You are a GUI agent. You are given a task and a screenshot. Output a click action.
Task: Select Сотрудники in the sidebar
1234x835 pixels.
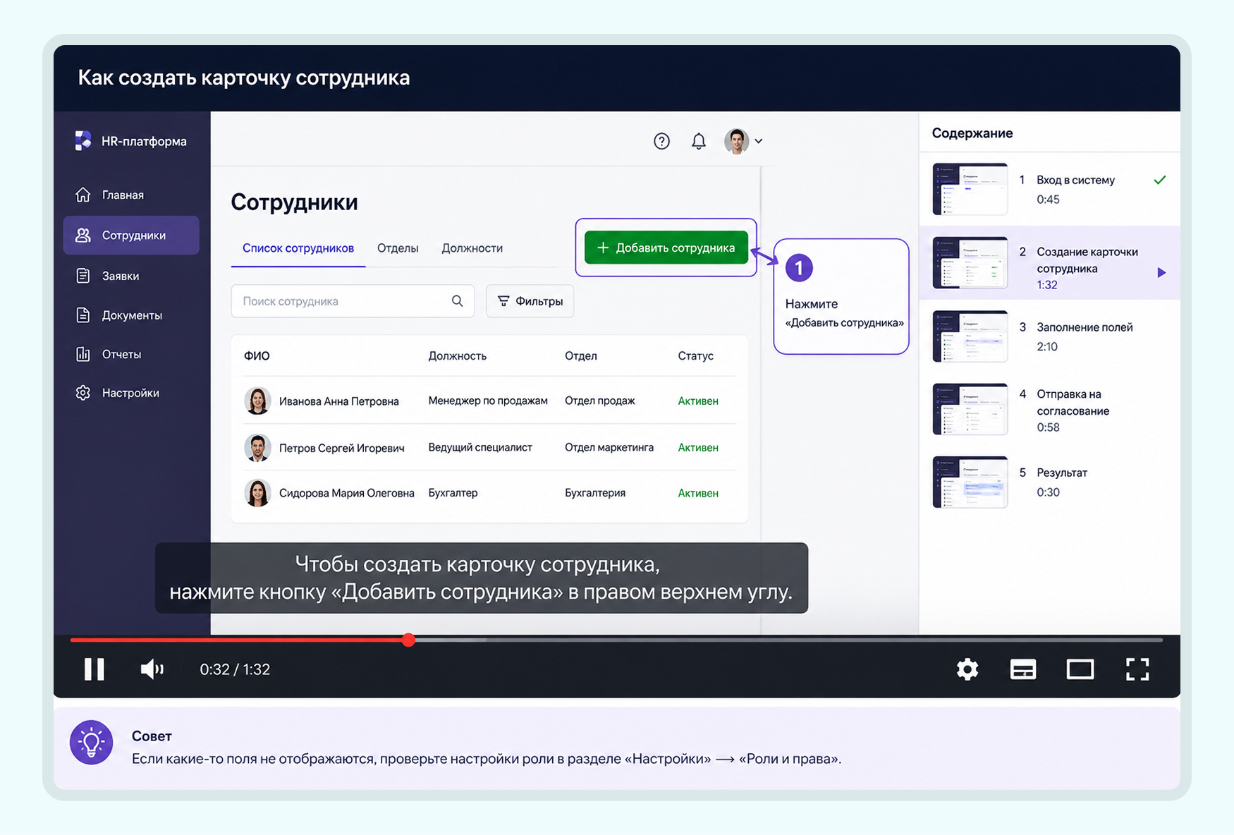coord(131,235)
